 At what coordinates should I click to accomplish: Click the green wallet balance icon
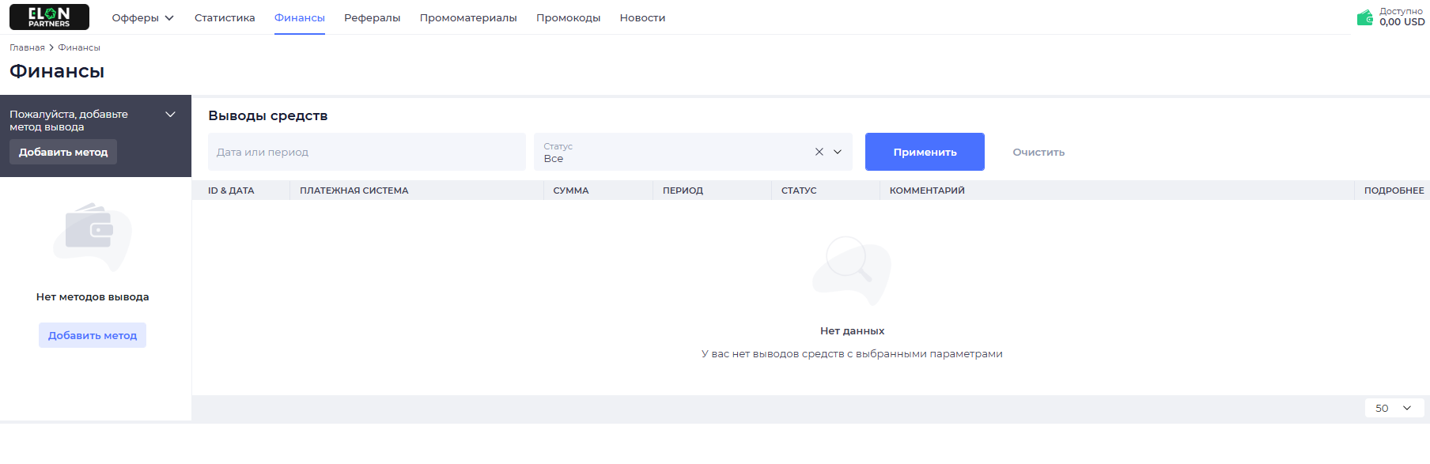coord(1364,17)
